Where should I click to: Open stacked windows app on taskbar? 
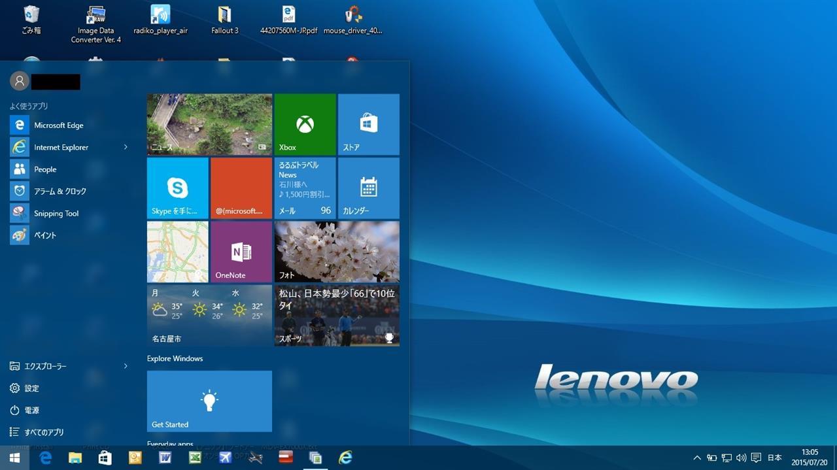tap(315, 458)
